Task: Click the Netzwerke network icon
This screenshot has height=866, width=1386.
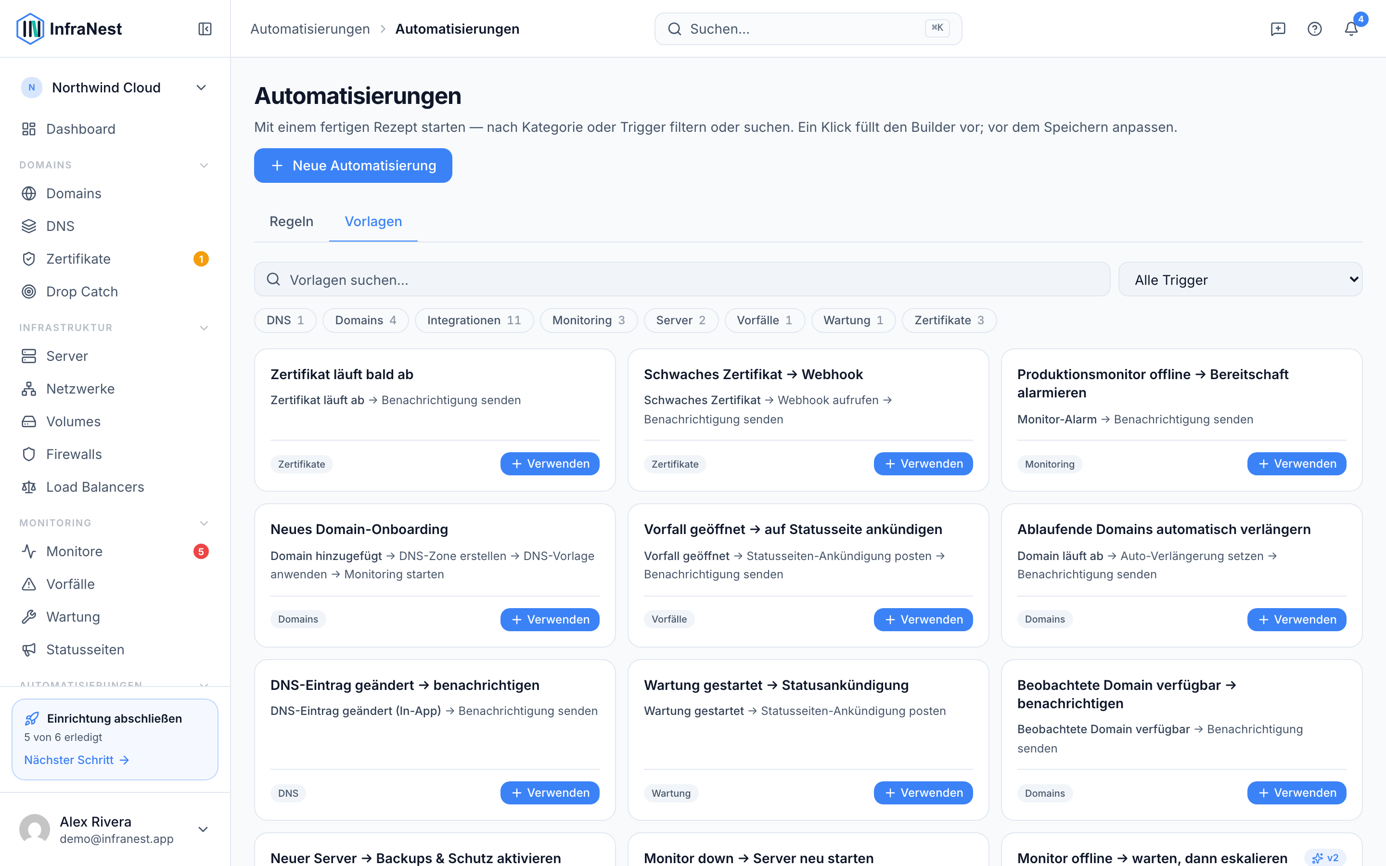Action: coord(29,389)
